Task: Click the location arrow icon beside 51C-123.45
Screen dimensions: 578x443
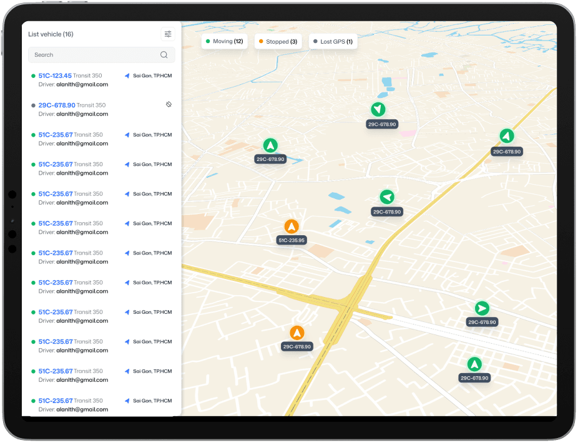Action: [x=127, y=76]
